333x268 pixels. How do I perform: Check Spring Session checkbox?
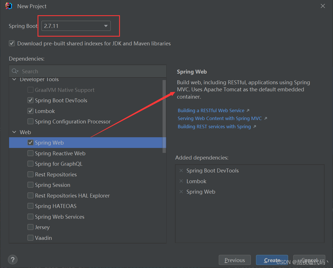pyautogui.click(x=30, y=185)
